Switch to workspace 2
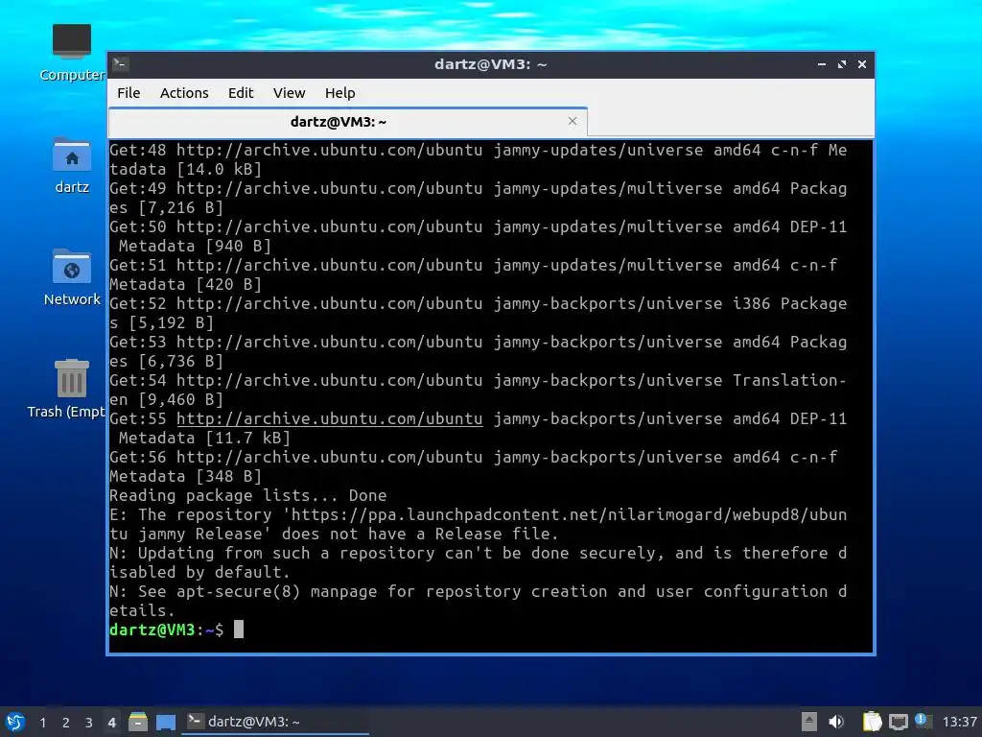The height and width of the screenshot is (737, 982). [66, 723]
